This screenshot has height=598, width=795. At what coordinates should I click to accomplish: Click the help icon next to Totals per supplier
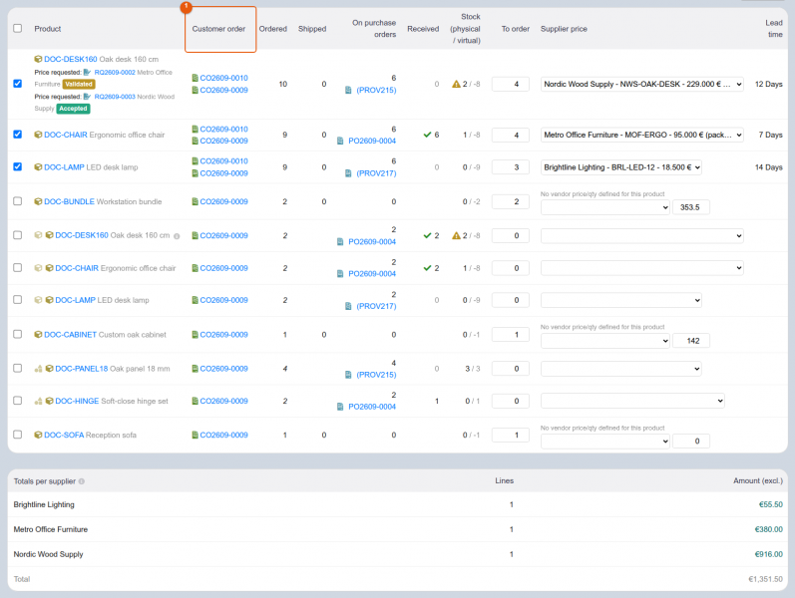click(x=82, y=481)
